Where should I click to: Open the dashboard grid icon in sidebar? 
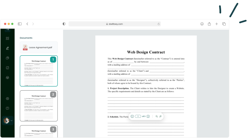coord(7,38)
